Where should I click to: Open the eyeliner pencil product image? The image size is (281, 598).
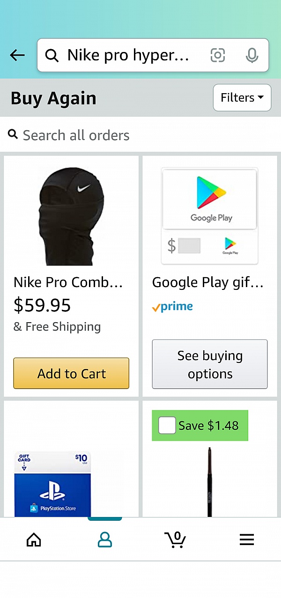pyautogui.click(x=209, y=481)
